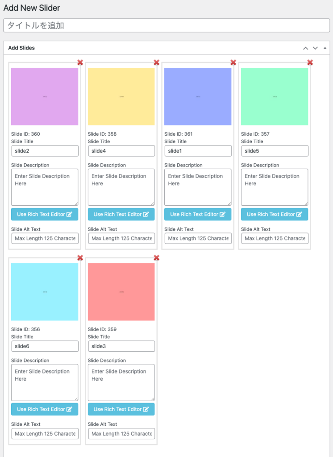
Task: Use Rich Text Editor for slide3
Action: [121, 409]
